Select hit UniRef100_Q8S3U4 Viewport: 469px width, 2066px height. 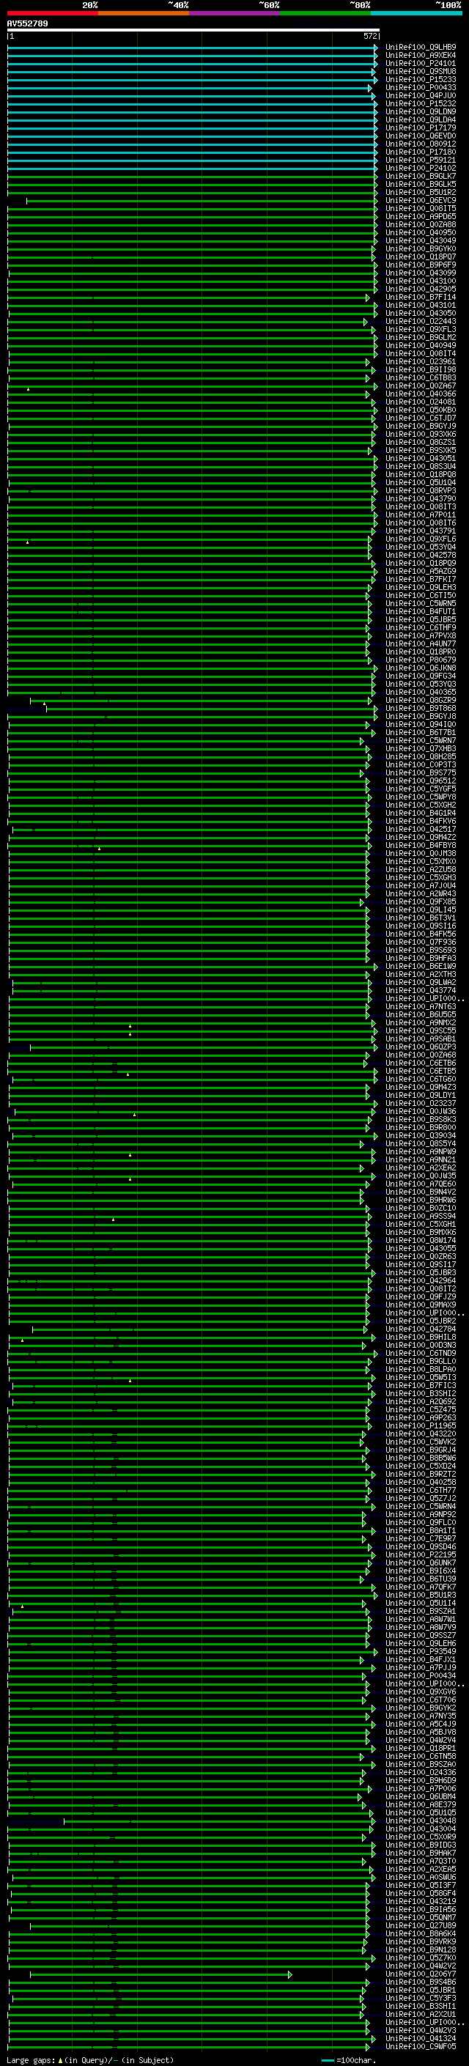pyautogui.click(x=421, y=467)
